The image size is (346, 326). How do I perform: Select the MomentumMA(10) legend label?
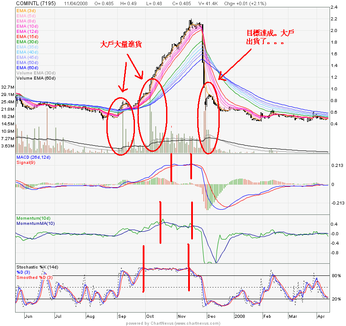coord(36,224)
